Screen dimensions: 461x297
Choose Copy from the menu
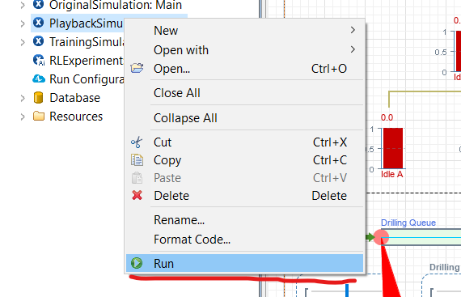pyautogui.click(x=244, y=160)
